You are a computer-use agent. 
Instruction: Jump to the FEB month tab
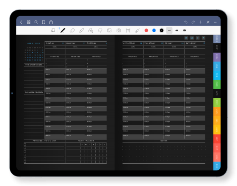(x=217, y=75)
